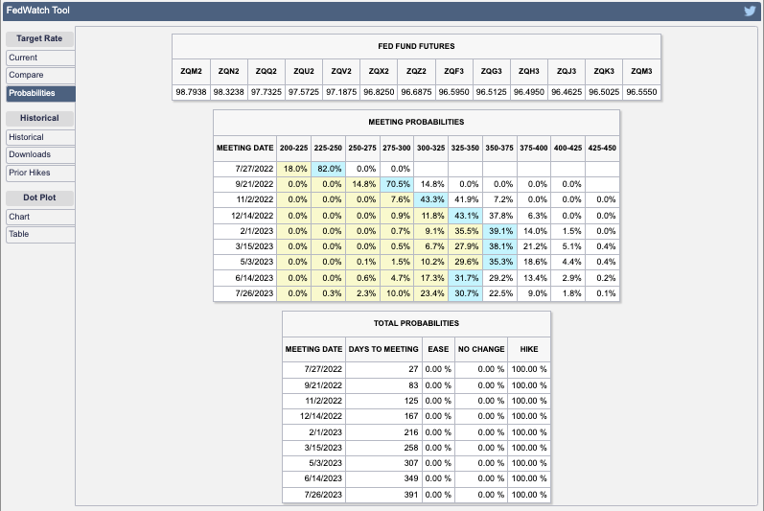Select the 97.1875 futures price
Image resolution: width=764 pixels, height=511 pixels.
341,92
